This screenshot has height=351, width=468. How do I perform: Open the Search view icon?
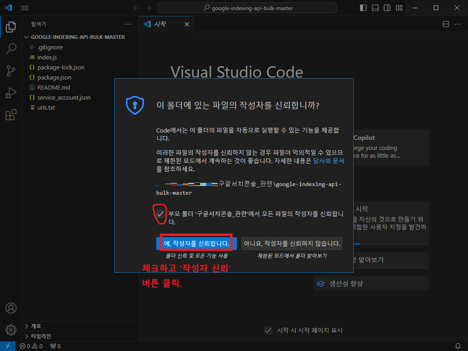(11, 48)
